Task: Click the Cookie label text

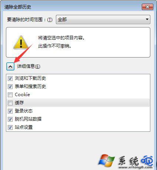Action: click(x=22, y=95)
